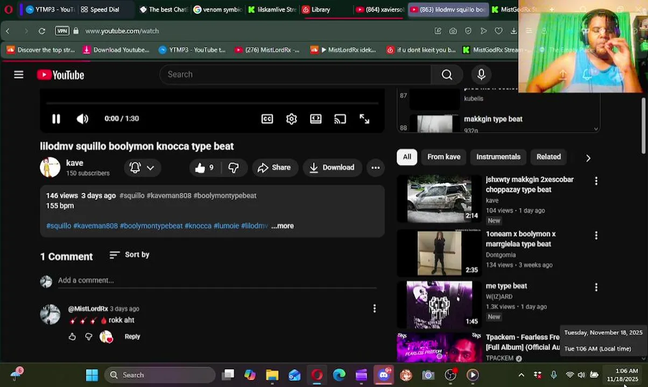
Task: Dislike the MistLordRx comment
Action: [89, 336]
